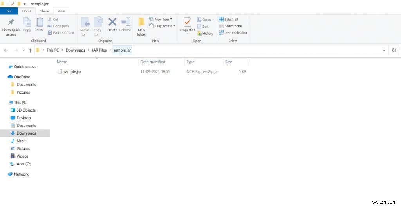The image size is (401, 206).
Task: Click sample.jar breadcrumb segment
Action: tap(122, 50)
